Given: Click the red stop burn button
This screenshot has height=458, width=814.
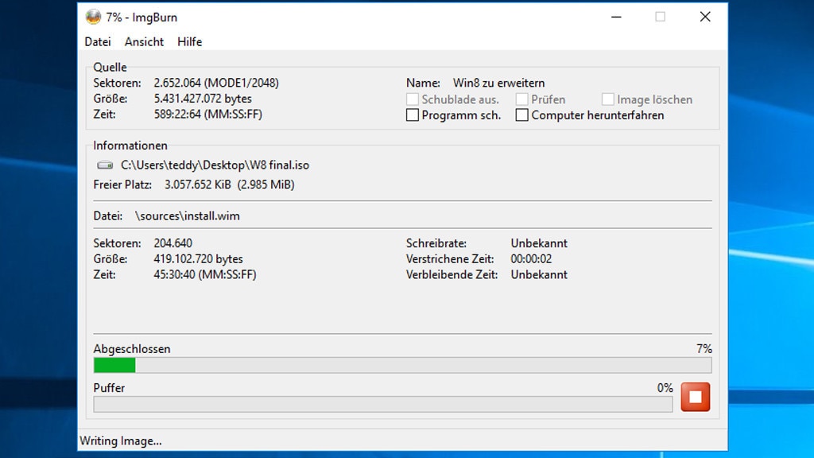Looking at the screenshot, I should 695,397.
